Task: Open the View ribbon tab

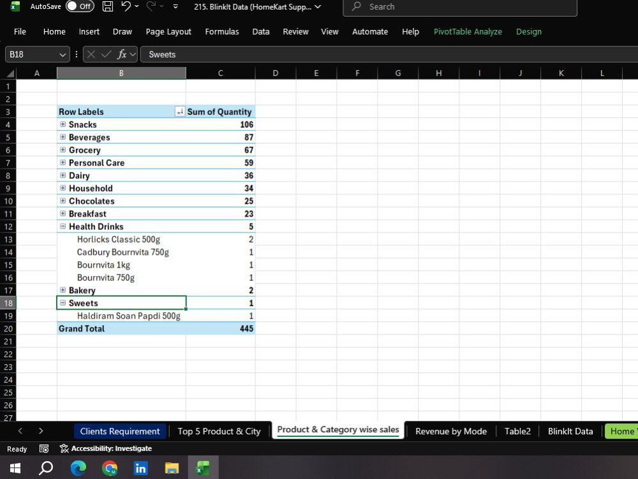Action: click(x=330, y=32)
